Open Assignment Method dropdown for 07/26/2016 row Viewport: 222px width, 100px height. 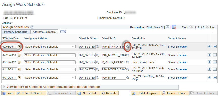50,55
